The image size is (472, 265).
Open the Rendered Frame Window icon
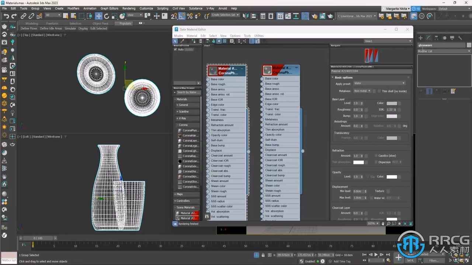pos(322,16)
